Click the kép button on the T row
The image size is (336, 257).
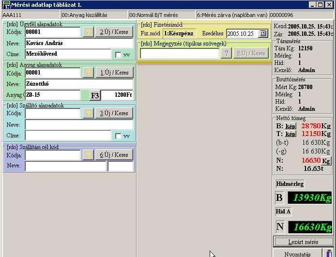pyautogui.click(x=290, y=134)
